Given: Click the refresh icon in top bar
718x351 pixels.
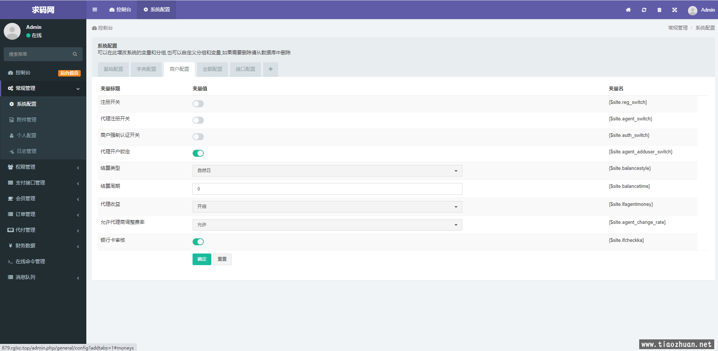Looking at the screenshot, I should (x=644, y=10).
